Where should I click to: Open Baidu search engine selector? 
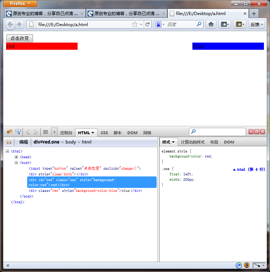pos(160,24)
